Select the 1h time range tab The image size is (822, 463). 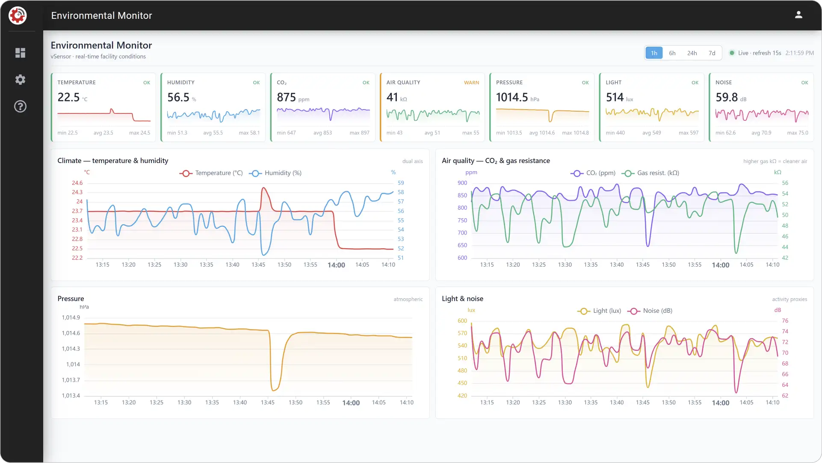point(654,53)
